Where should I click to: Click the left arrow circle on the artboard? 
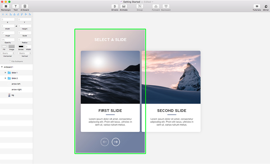pyautogui.click(x=105, y=142)
